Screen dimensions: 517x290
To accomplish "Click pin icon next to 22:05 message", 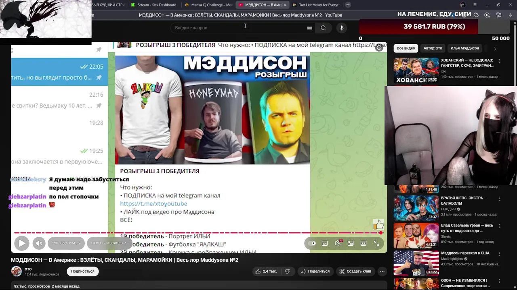I will pos(99,77).
